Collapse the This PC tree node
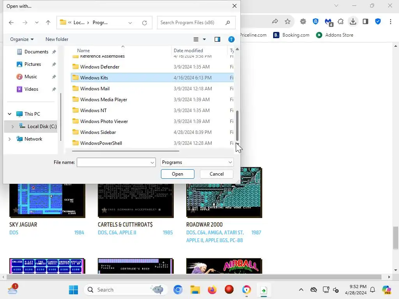The width and height of the screenshot is (399, 299). [x=10, y=114]
